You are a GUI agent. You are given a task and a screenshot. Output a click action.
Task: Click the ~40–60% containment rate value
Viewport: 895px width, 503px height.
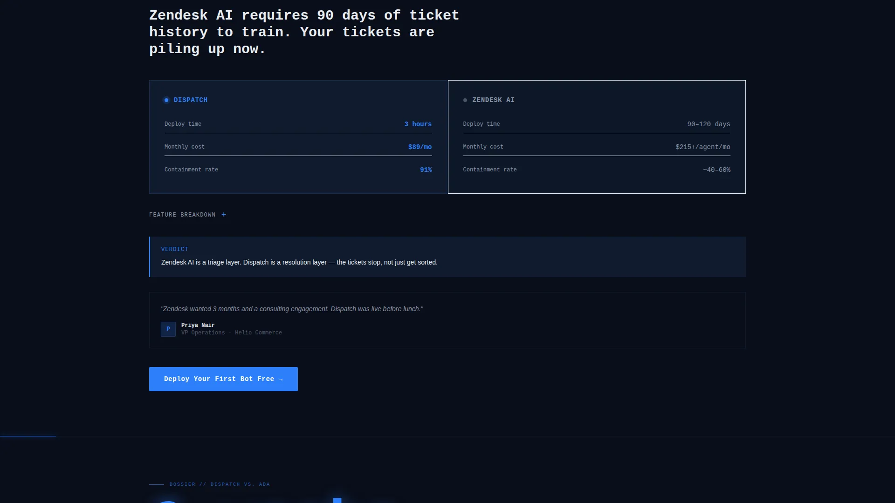717,170
